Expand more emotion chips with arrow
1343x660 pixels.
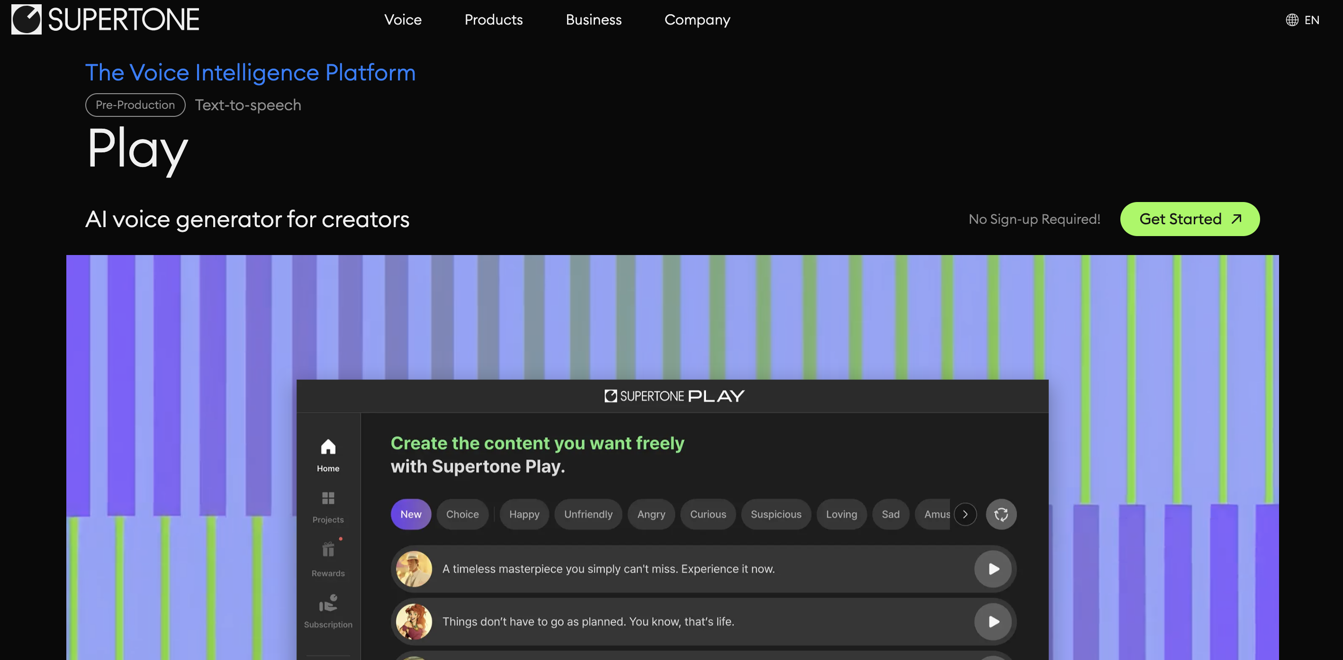point(965,514)
